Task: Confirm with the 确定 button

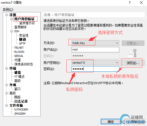Action: [x=111, y=122]
